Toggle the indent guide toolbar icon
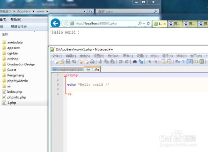 coord(190,62)
